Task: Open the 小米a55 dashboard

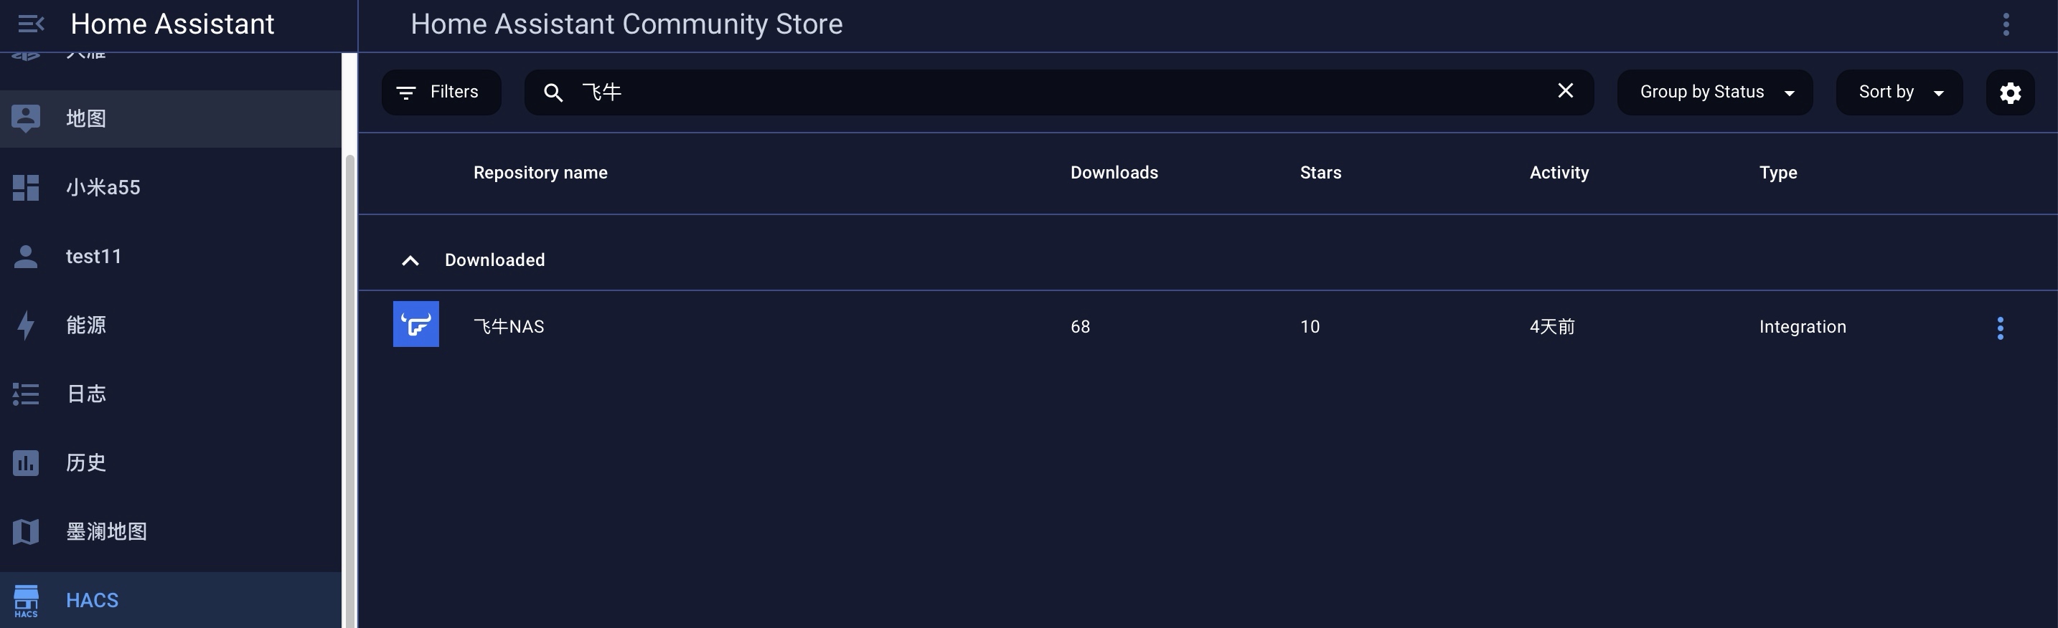Action: coord(103,188)
